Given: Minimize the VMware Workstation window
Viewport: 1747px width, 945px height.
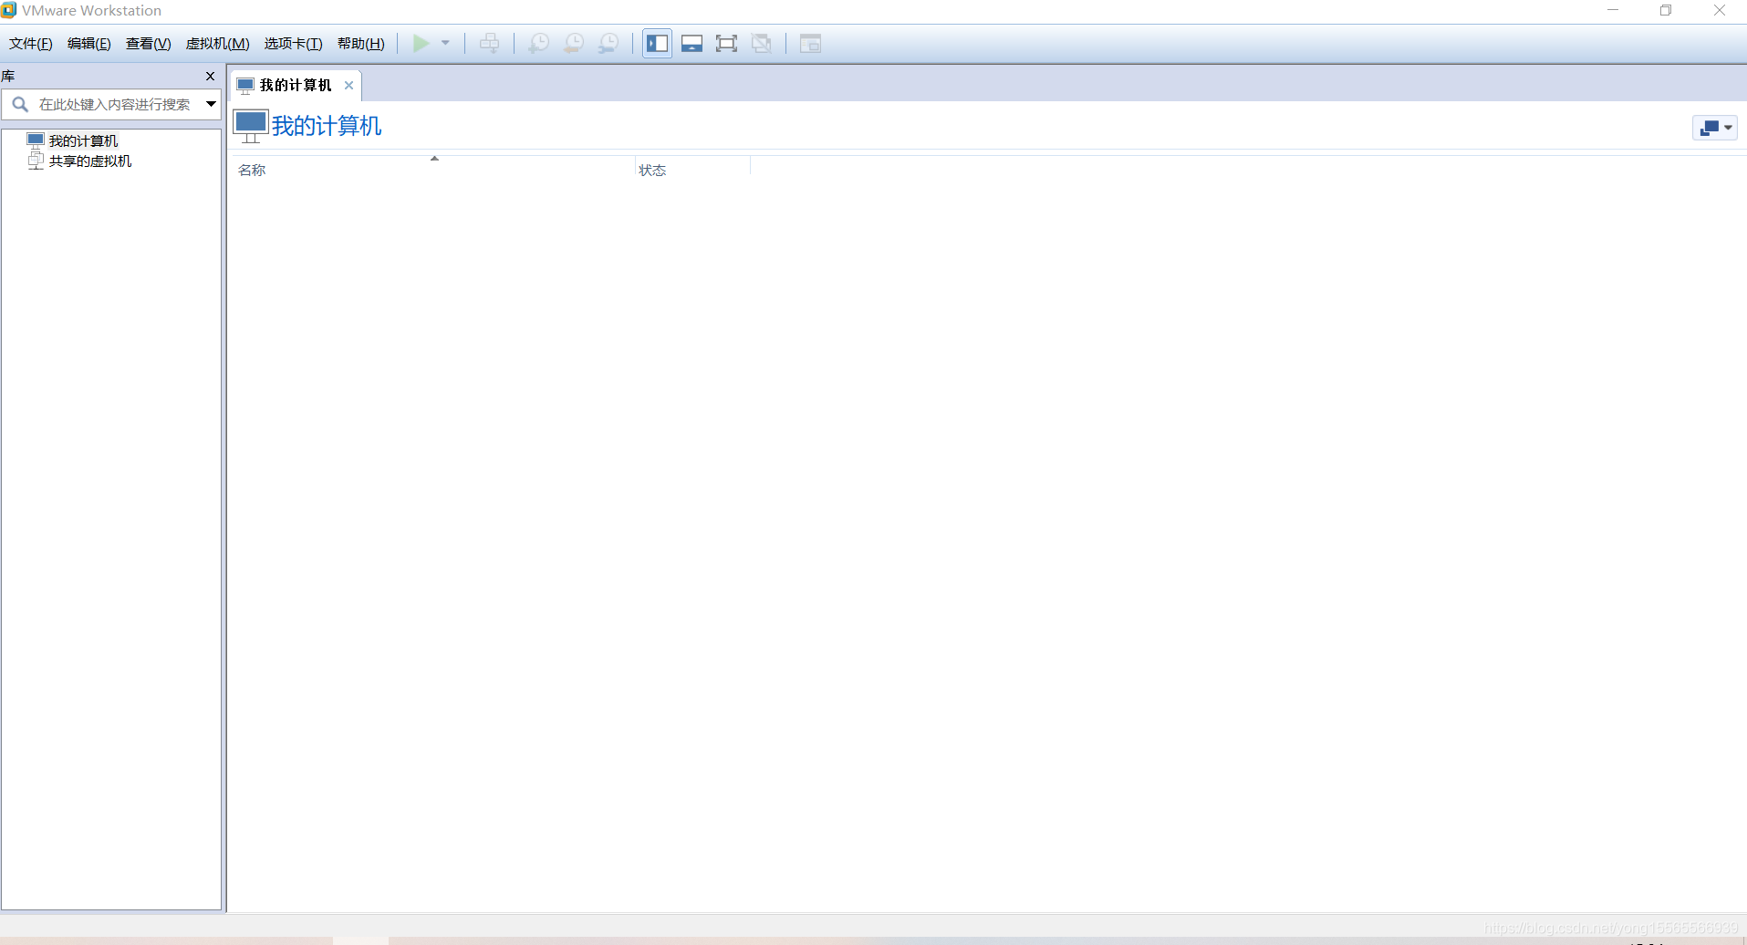Looking at the screenshot, I should [x=1613, y=10].
